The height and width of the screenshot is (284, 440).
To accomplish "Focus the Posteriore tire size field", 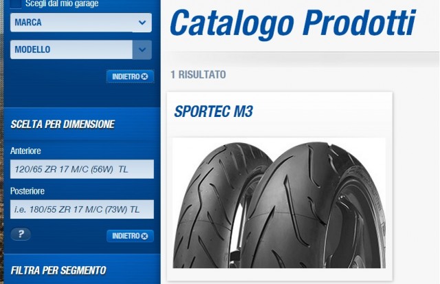I will pyautogui.click(x=82, y=209).
